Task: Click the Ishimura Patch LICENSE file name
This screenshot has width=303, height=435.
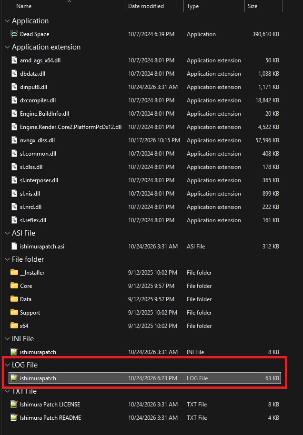Action: (x=50, y=404)
